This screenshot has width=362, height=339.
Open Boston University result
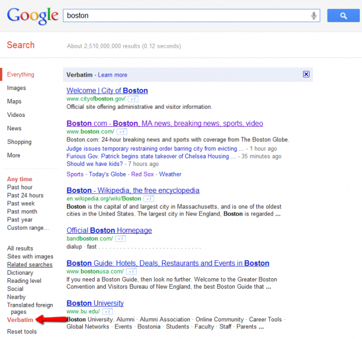pyautogui.click(x=95, y=303)
